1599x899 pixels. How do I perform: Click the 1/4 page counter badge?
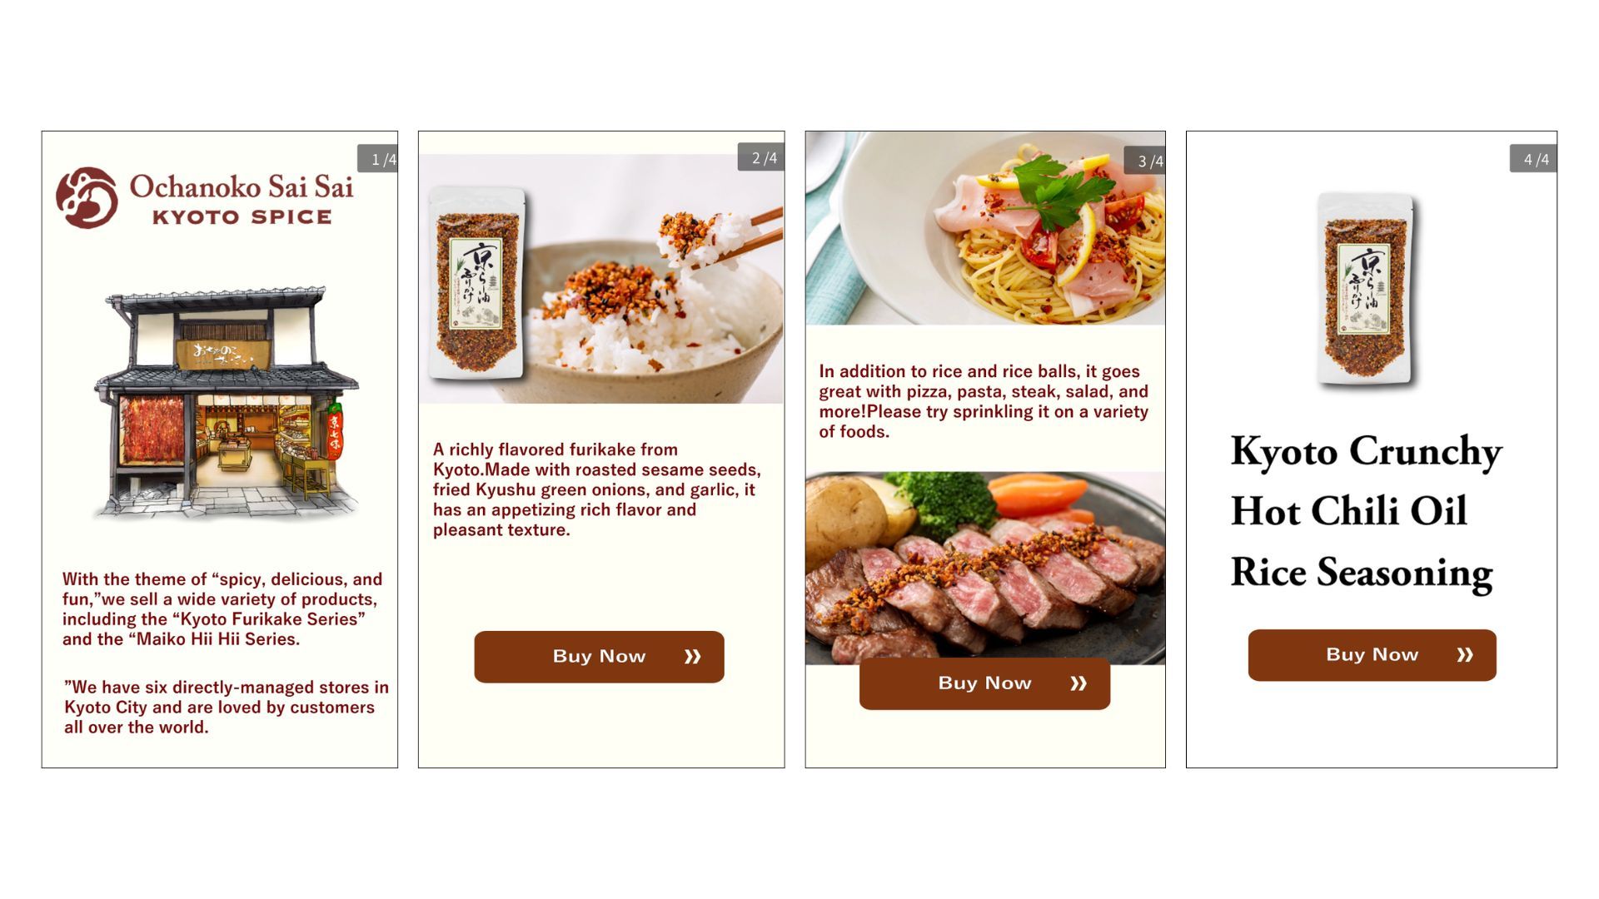coord(378,159)
